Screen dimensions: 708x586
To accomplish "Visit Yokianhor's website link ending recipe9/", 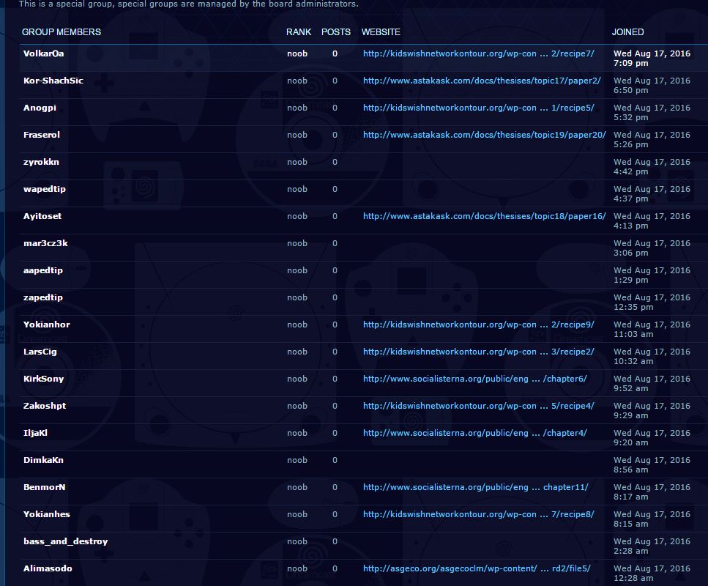I will (x=479, y=324).
